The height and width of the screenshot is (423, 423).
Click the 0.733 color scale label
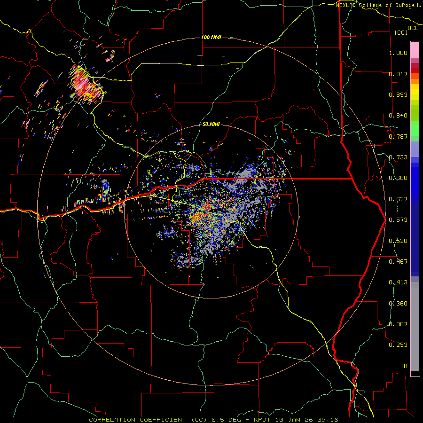pos(398,157)
